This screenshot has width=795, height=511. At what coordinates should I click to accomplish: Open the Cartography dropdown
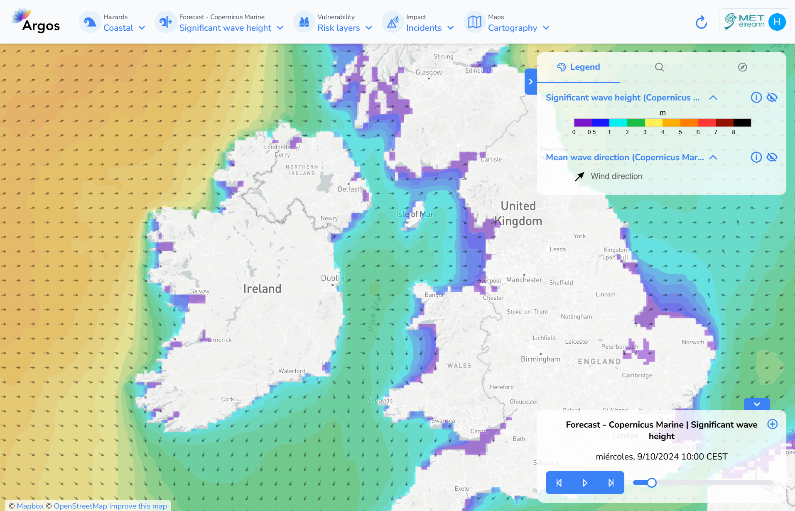click(519, 28)
